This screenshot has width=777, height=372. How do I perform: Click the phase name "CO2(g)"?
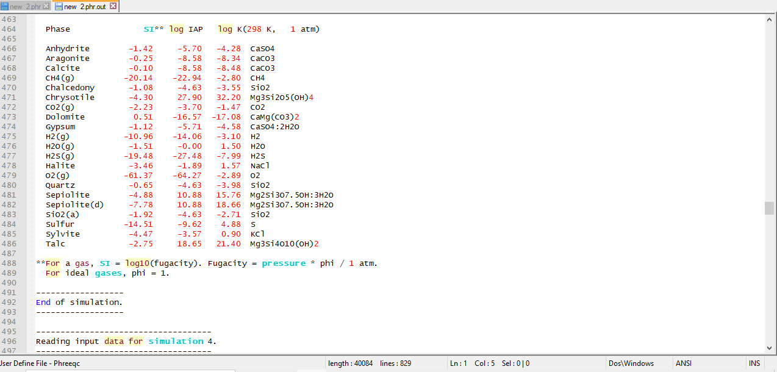60,107
